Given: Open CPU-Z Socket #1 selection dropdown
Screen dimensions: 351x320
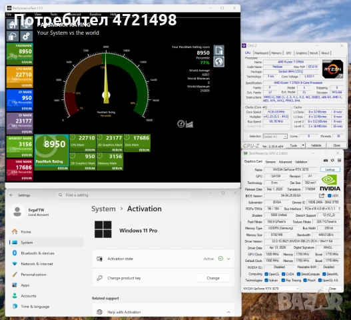Looking at the screenshot, I should [x=275, y=136].
